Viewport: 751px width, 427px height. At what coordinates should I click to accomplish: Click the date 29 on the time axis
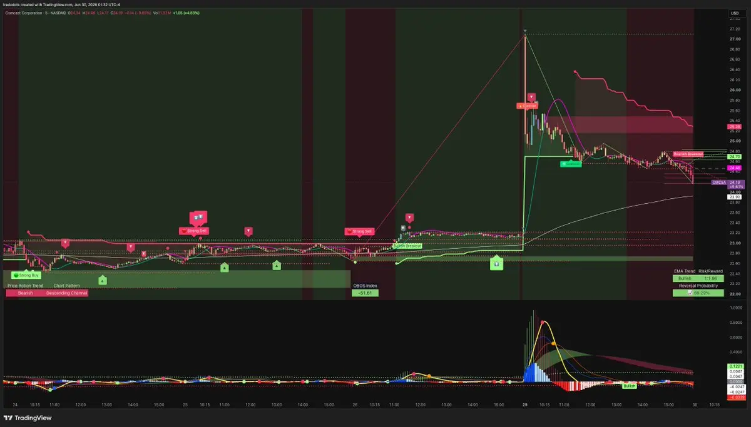pyautogui.click(x=524, y=405)
